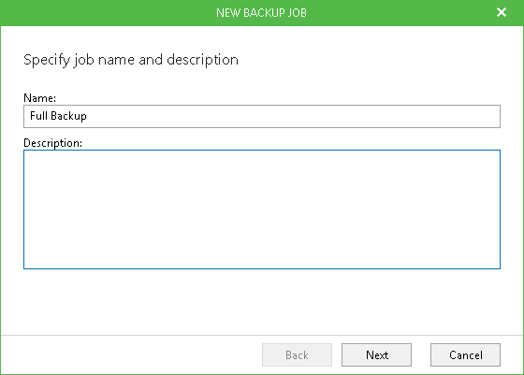This screenshot has width=524, height=375.
Task: Proceed with the Next button
Action: tap(376, 354)
